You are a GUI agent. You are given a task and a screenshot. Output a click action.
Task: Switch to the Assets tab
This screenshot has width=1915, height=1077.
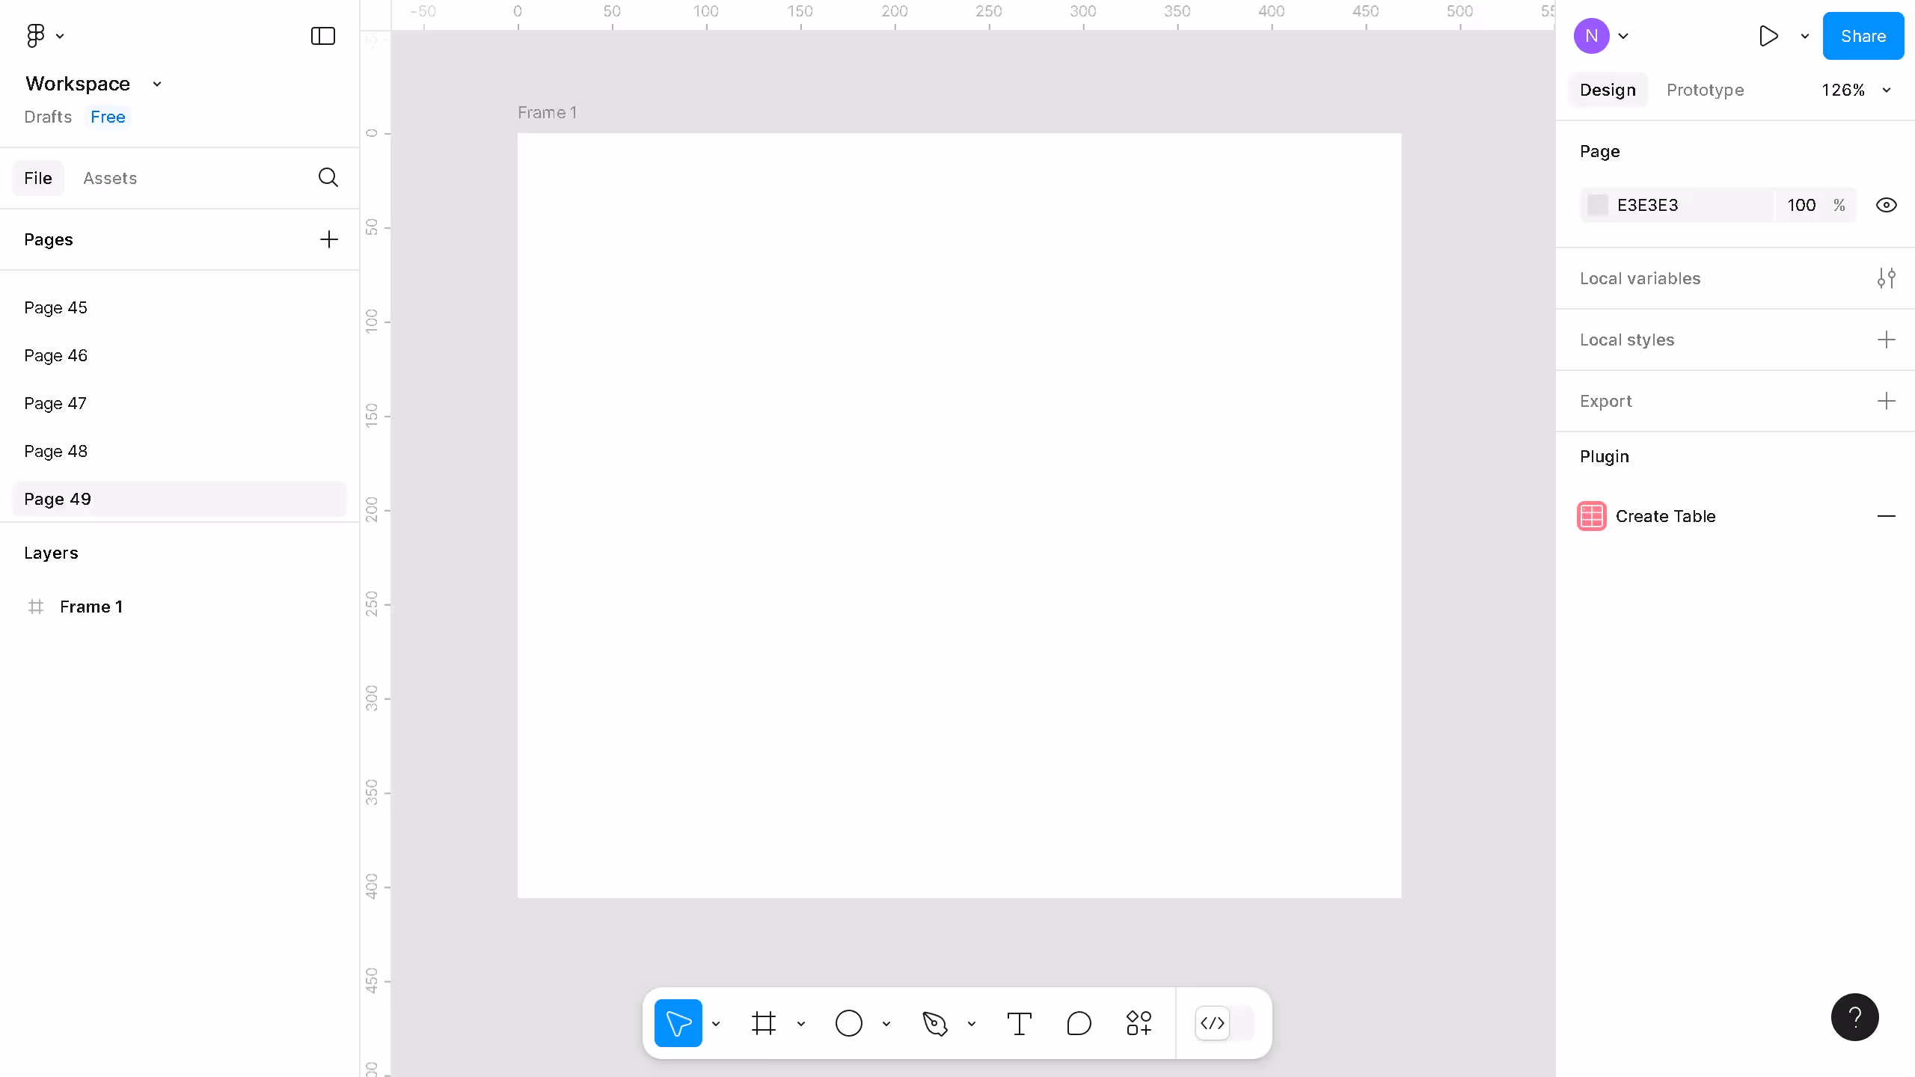(x=110, y=178)
